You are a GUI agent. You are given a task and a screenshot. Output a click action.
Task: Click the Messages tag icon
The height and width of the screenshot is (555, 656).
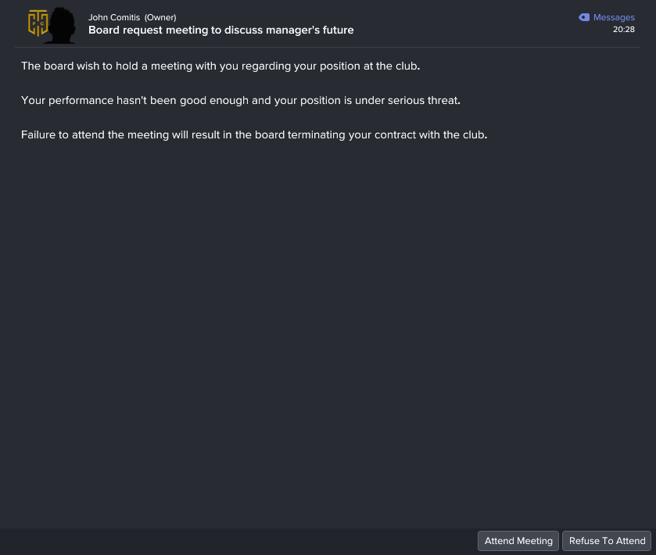click(583, 17)
